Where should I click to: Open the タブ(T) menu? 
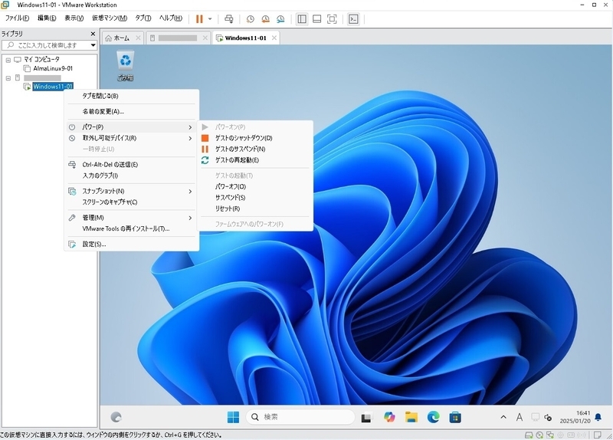point(143,18)
